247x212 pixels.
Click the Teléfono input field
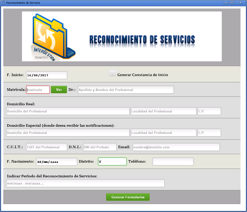pyautogui.click(x=173, y=162)
